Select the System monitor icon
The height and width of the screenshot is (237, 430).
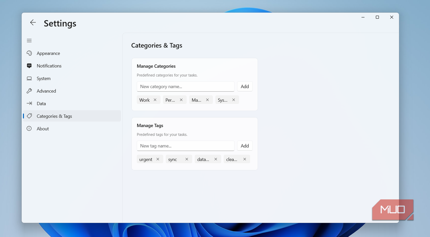29,78
